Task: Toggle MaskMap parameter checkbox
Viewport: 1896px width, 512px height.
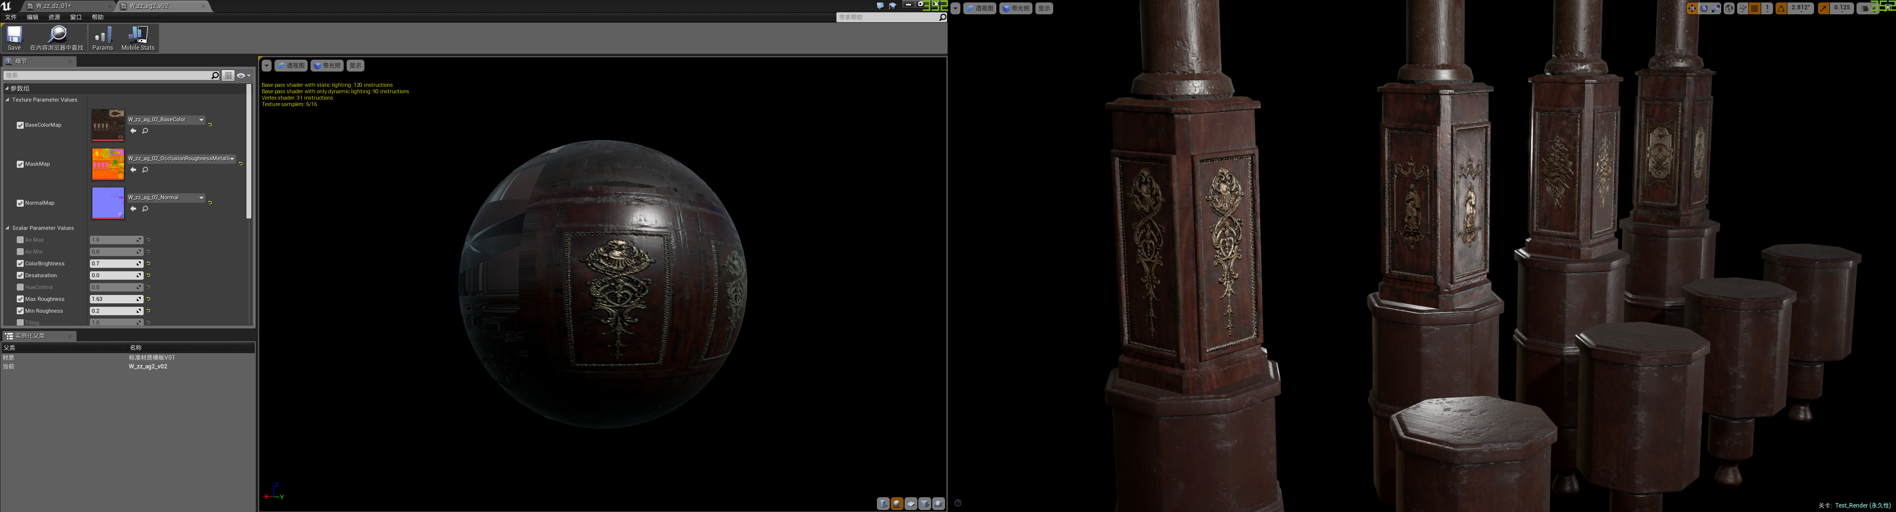Action: tap(20, 164)
